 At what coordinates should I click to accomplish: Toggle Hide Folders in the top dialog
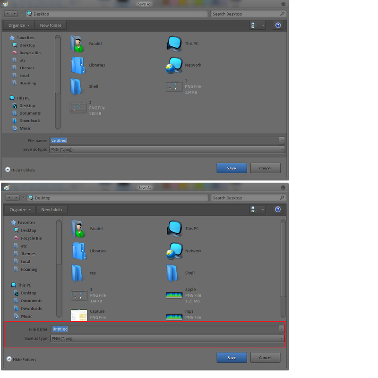click(x=20, y=170)
